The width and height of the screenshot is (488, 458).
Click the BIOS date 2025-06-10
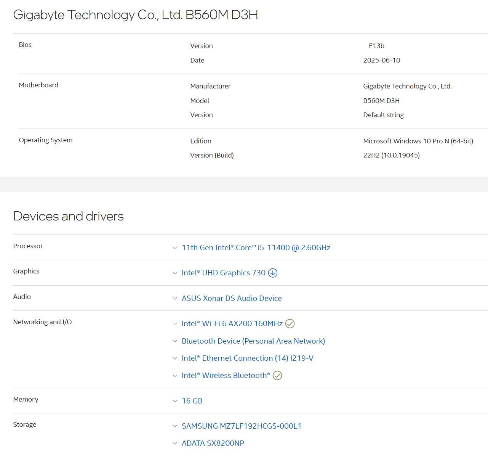coord(382,60)
